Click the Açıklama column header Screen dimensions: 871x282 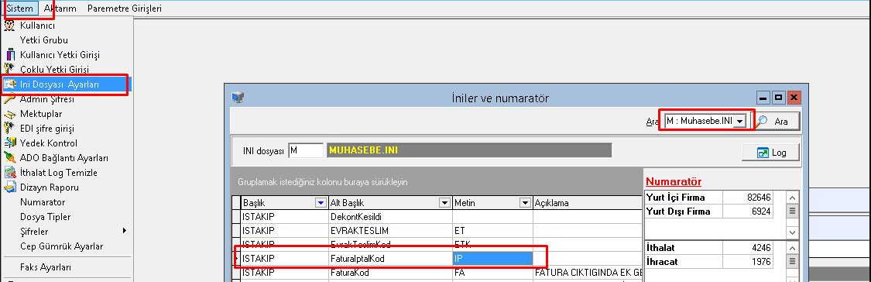(587, 203)
